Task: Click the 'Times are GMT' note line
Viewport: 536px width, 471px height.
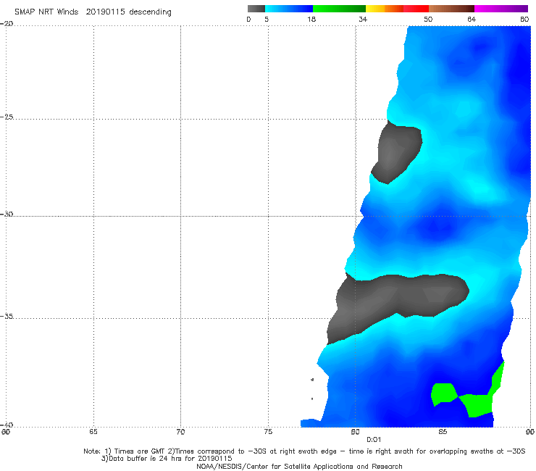Action: tap(304, 451)
